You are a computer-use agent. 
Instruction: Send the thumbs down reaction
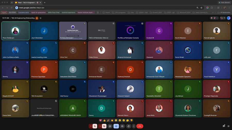[x=131, y=120]
